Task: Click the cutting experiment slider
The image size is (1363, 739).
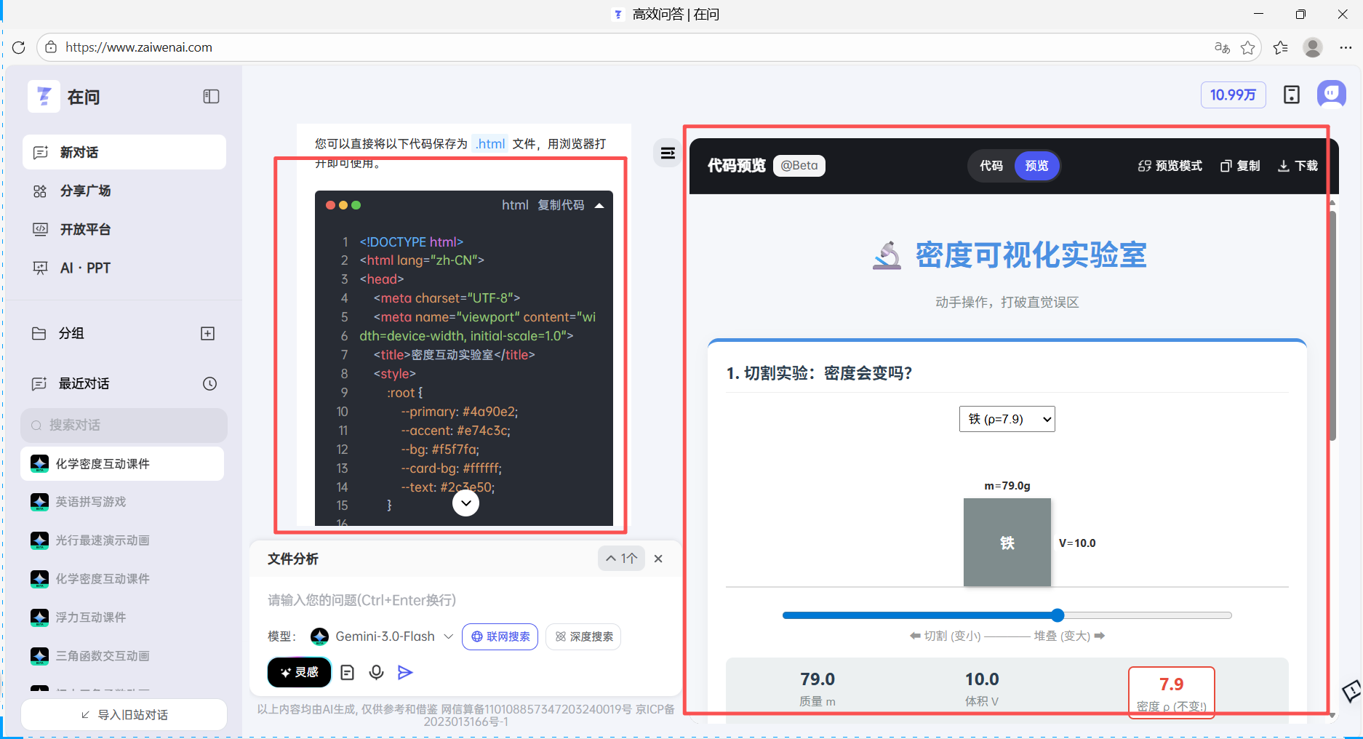Action: pos(1057,615)
